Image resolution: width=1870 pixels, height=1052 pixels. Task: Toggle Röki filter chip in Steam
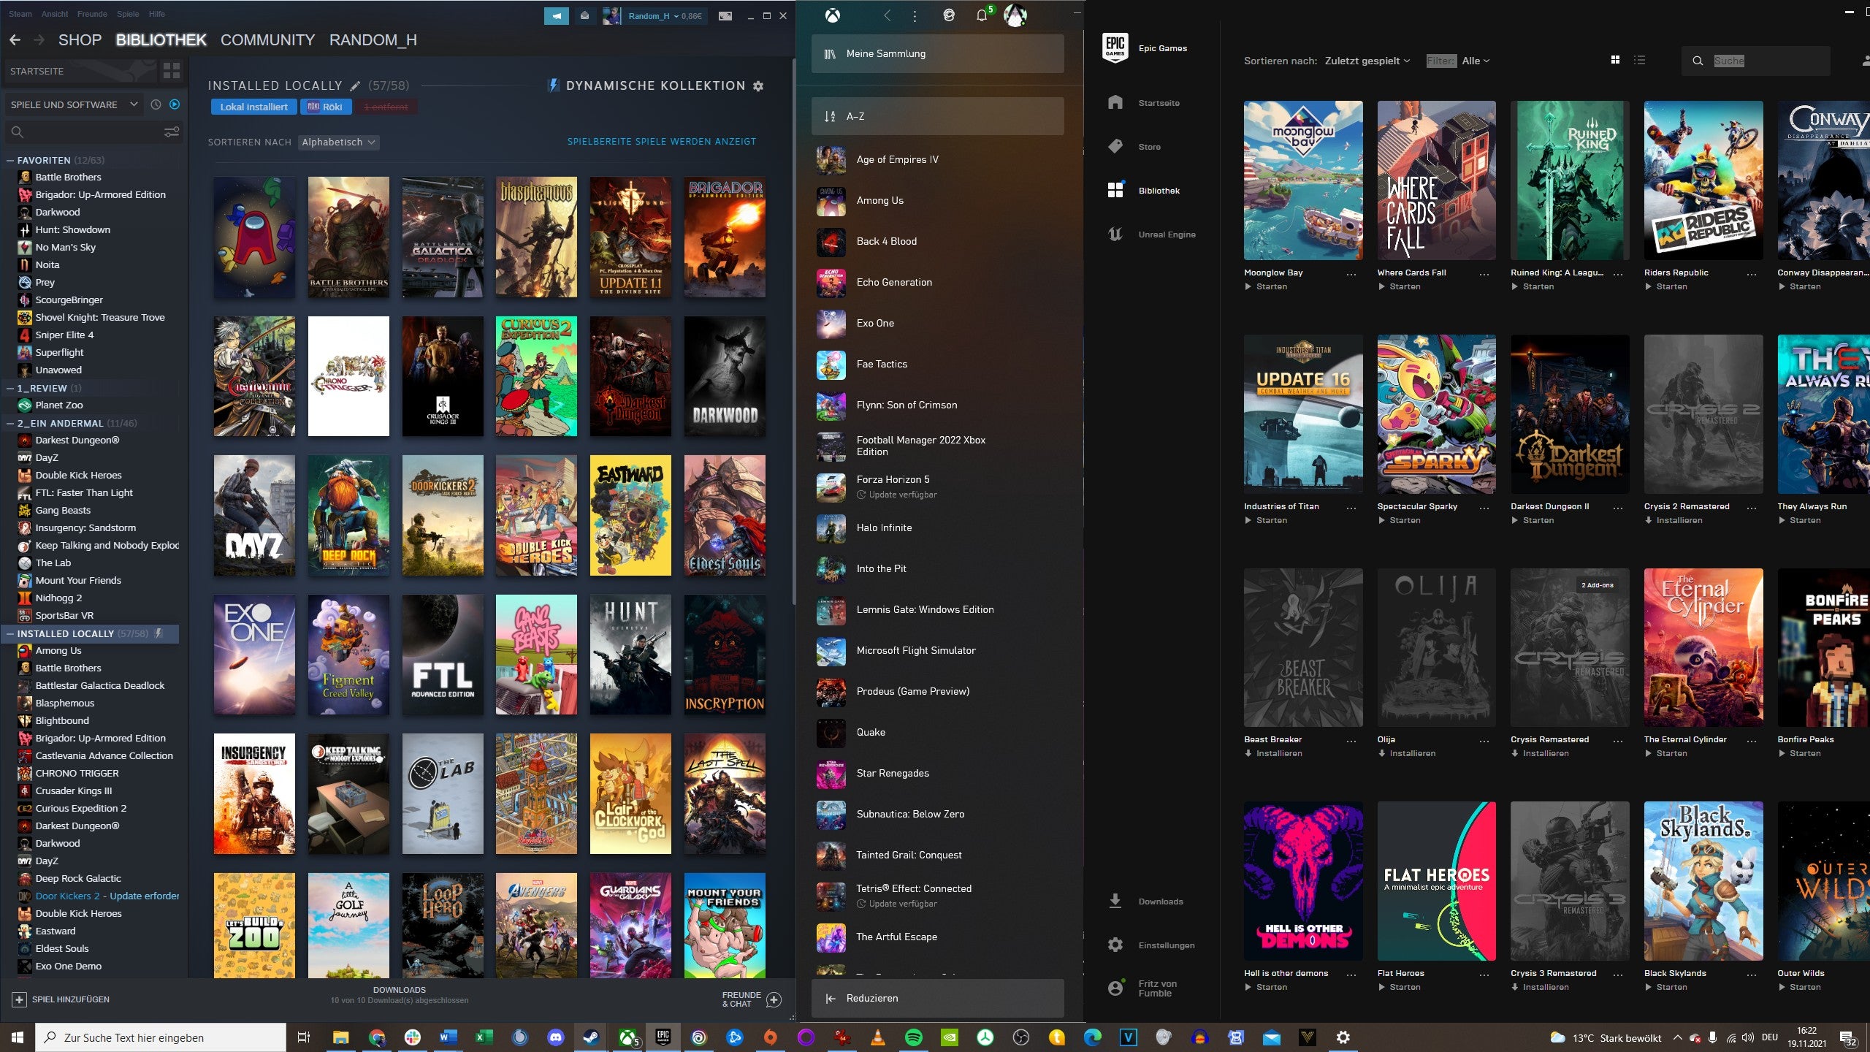(x=326, y=107)
